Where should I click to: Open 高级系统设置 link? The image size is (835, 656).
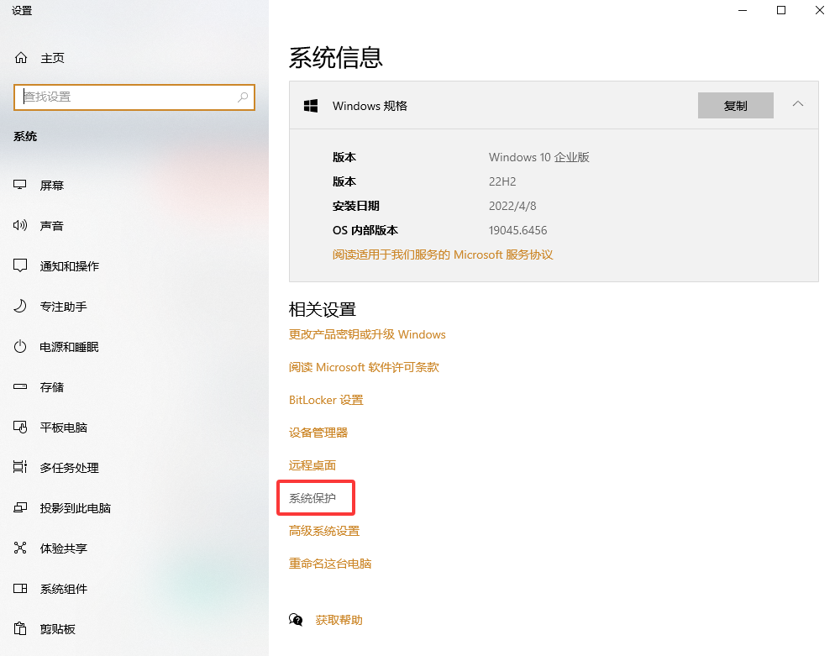pos(323,531)
